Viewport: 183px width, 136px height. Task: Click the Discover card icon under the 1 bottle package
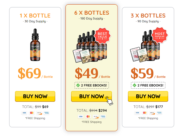tap(39, 113)
